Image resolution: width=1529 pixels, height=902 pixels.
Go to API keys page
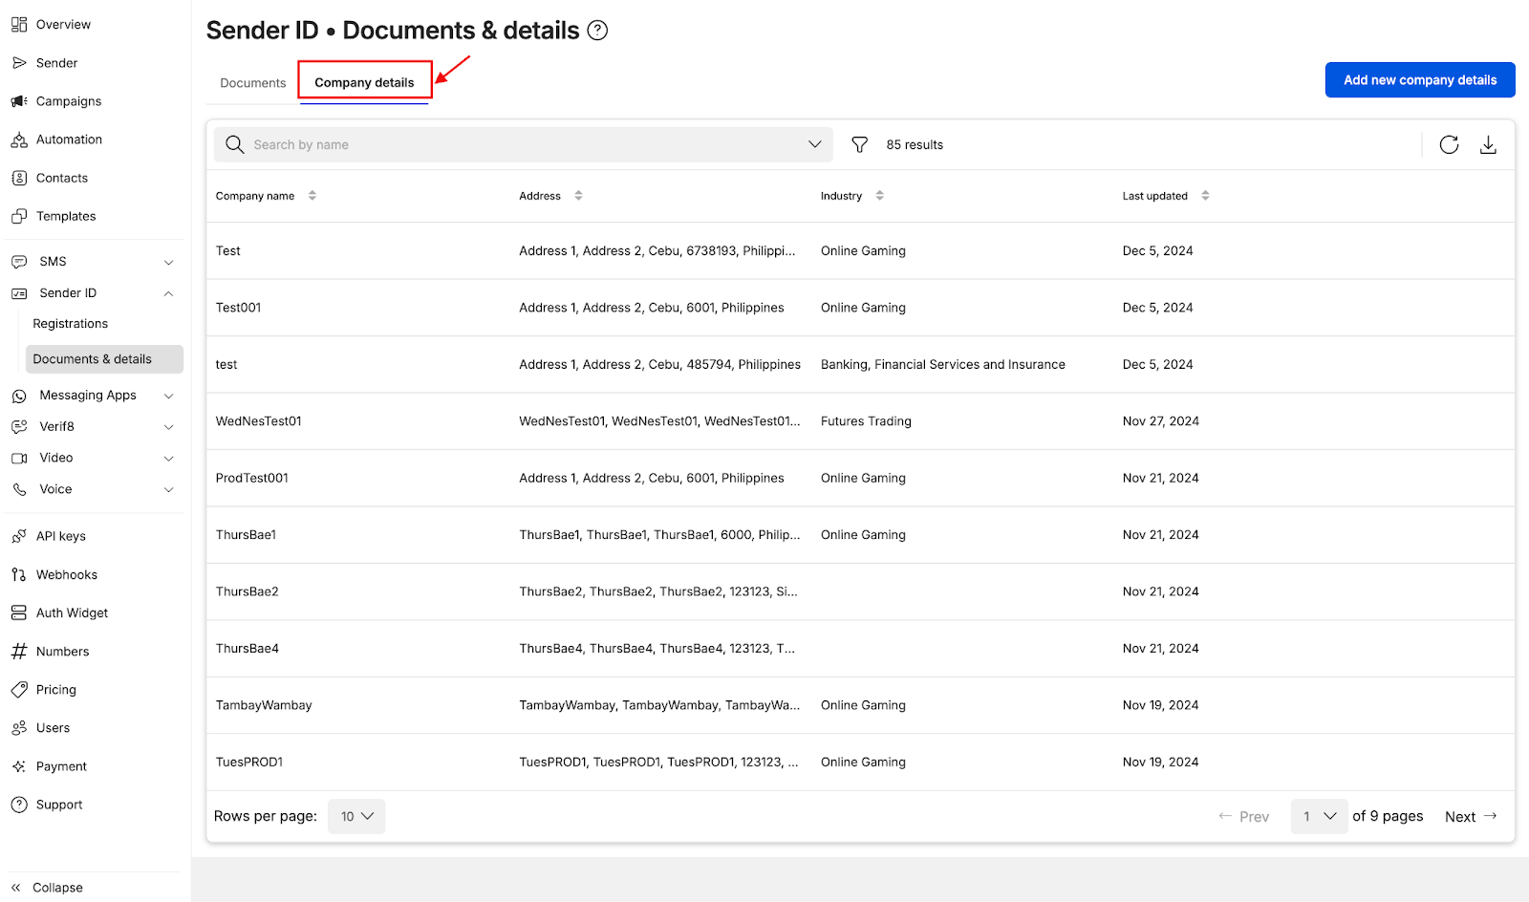pyautogui.click(x=60, y=536)
